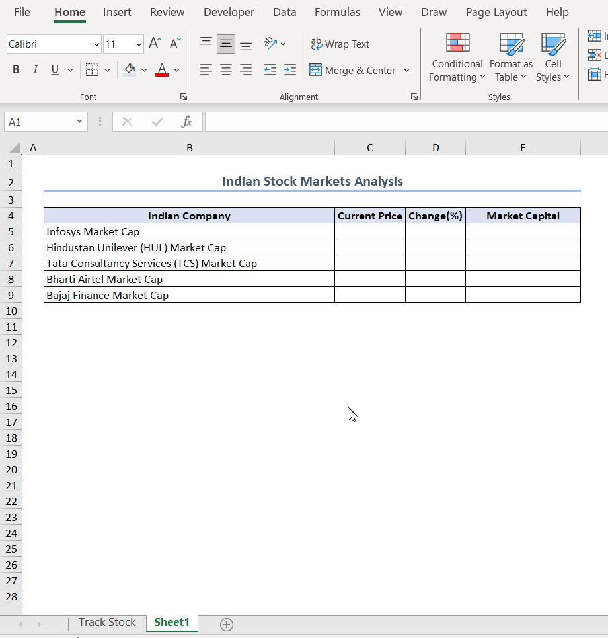Add a new sheet with plus icon
The width and height of the screenshot is (608, 638).
[x=227, y=624]
